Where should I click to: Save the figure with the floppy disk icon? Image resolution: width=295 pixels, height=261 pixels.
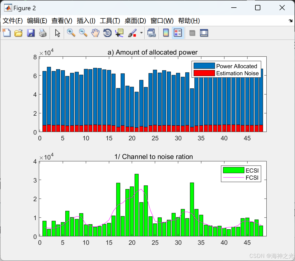pyautogui.click(x=31, y=33)
